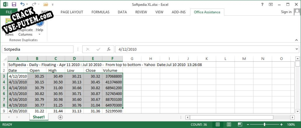
Task: Collapse the ribbon with the chevron
Action: pyautogui.click(x=296, y=40)
